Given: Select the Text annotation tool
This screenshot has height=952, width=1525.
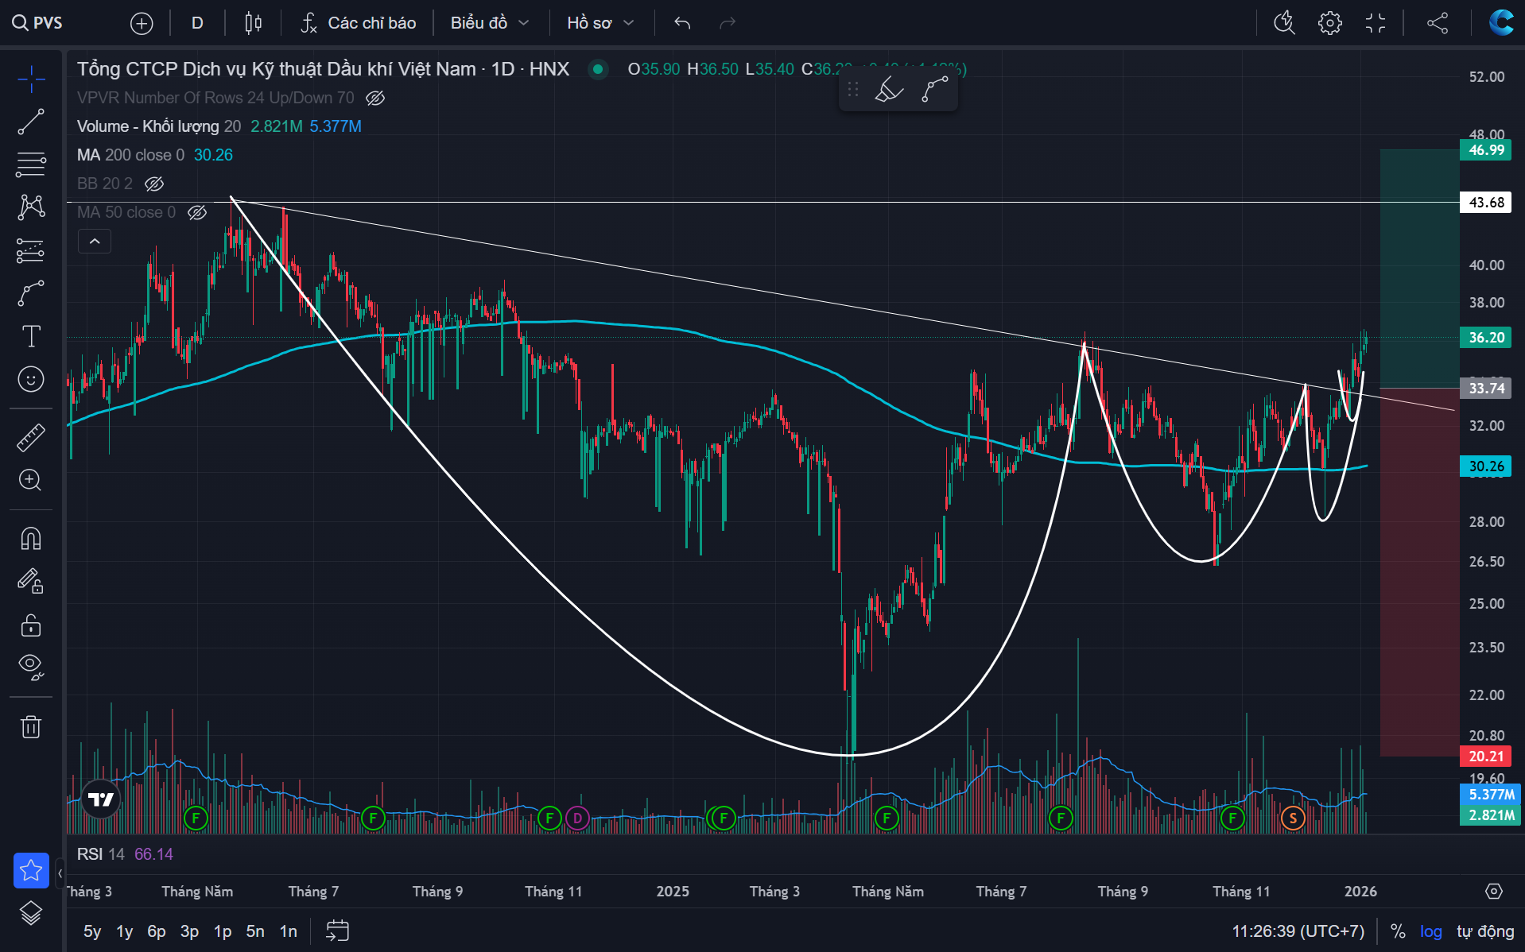Looking at the screenshot, I should click(x=31, y=336).
